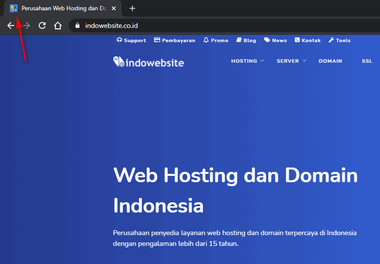Click the browser Forward arrow

[26, 25]
